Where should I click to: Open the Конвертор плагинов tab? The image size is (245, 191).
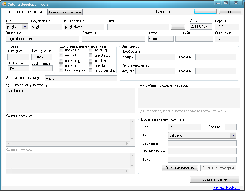click(65, 12)
